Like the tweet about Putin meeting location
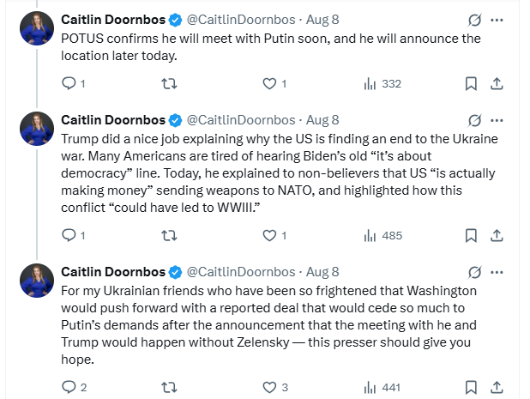The width and height of the screenshot is (530, 399). (x=269, y=83)
